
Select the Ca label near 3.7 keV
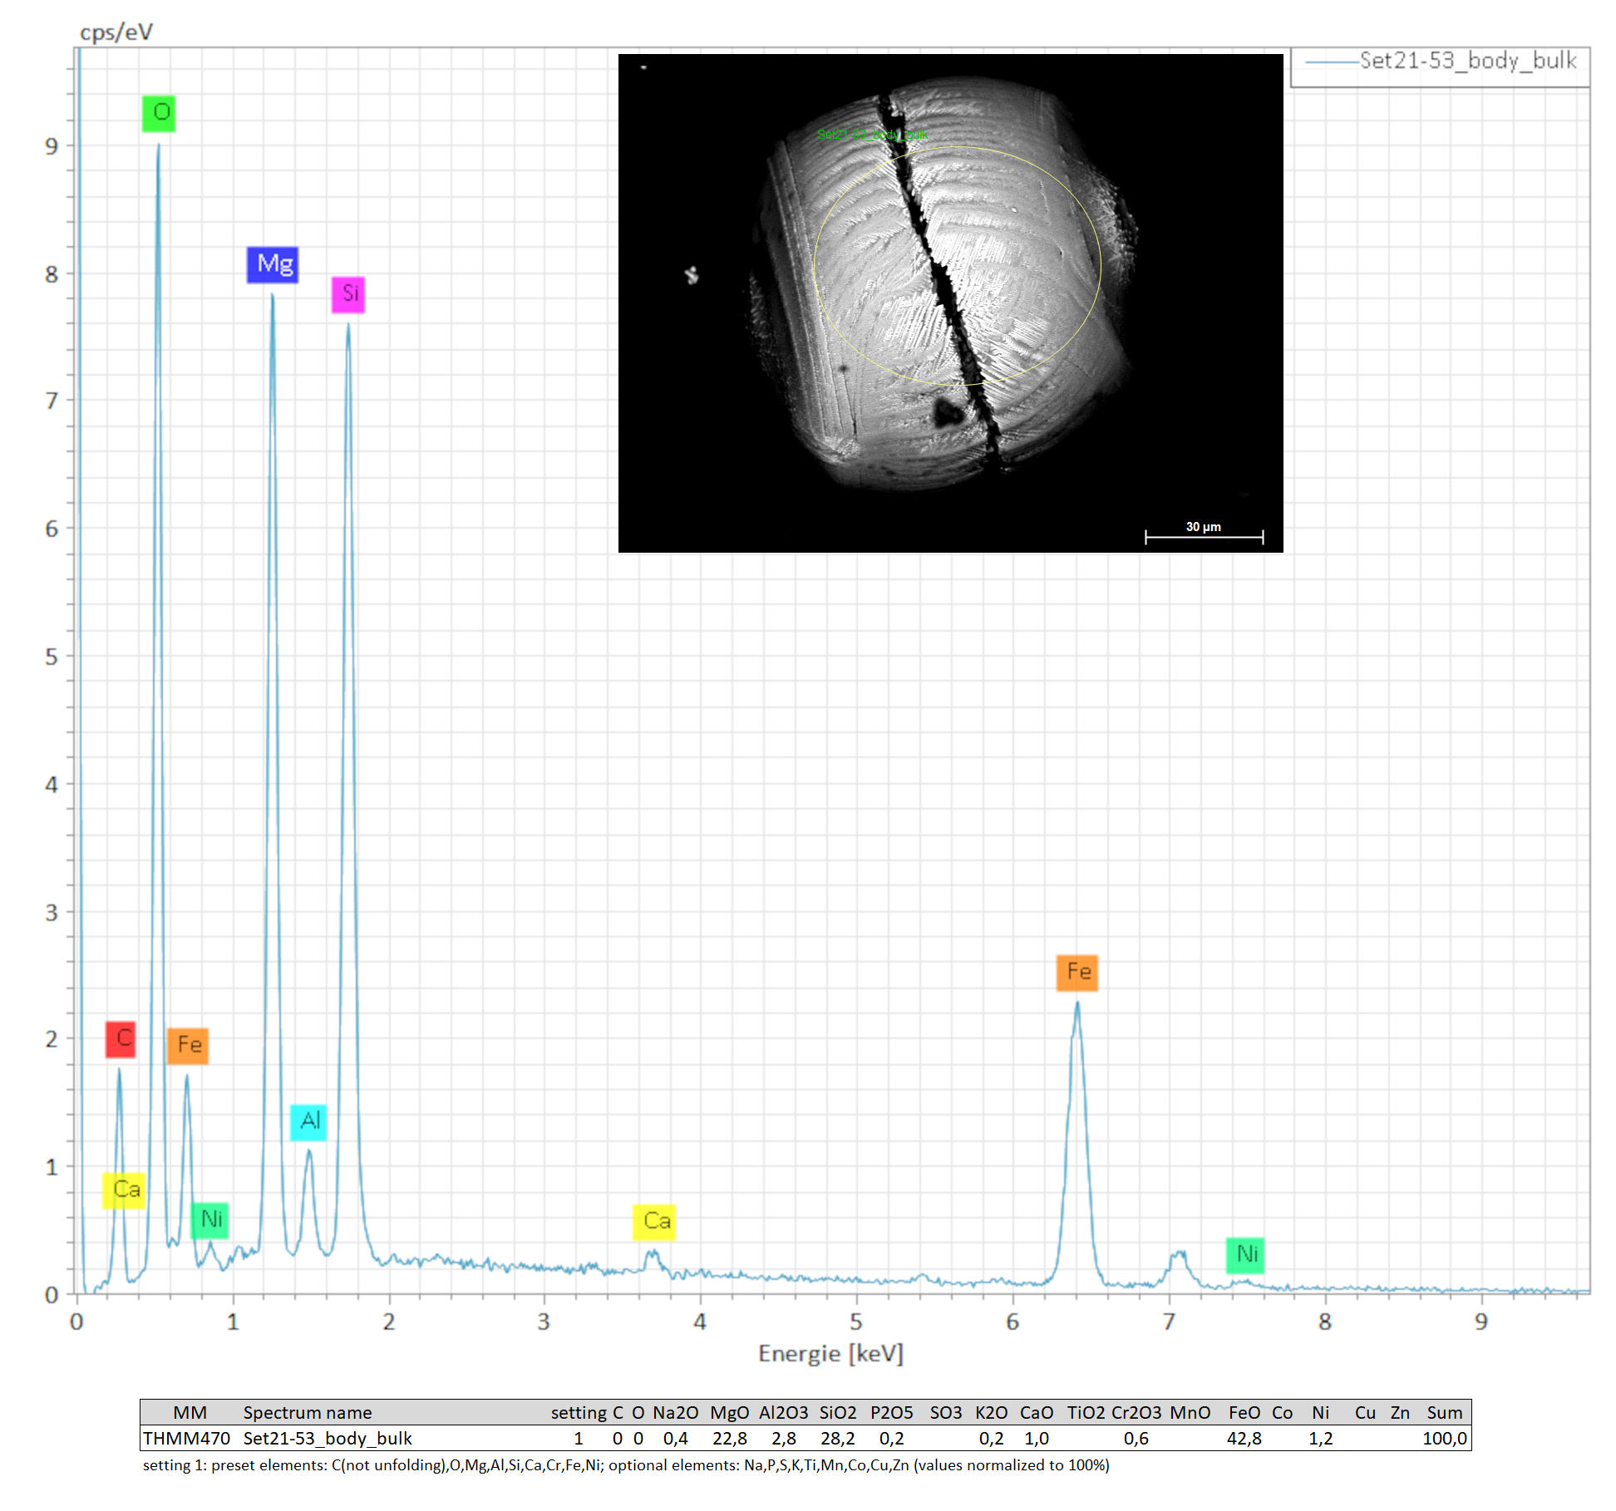coord(654,1222)
